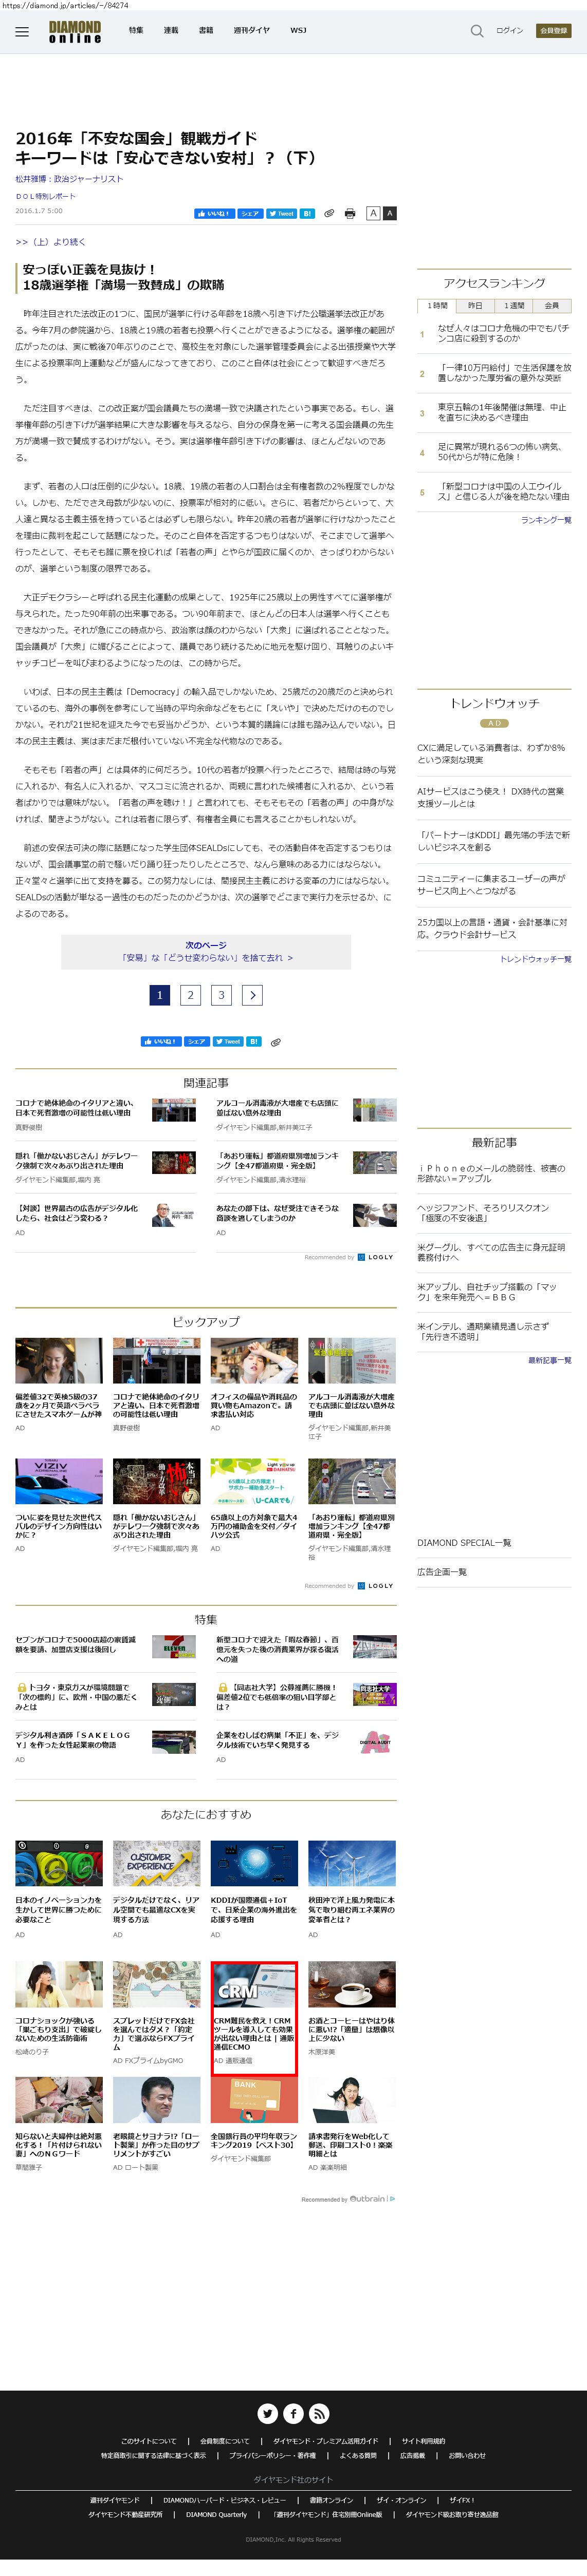Select the 1週間 ranking tab

(x=514, y=305)
